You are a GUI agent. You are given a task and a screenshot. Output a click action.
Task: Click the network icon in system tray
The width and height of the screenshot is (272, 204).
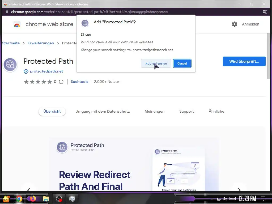pos(219,199)
